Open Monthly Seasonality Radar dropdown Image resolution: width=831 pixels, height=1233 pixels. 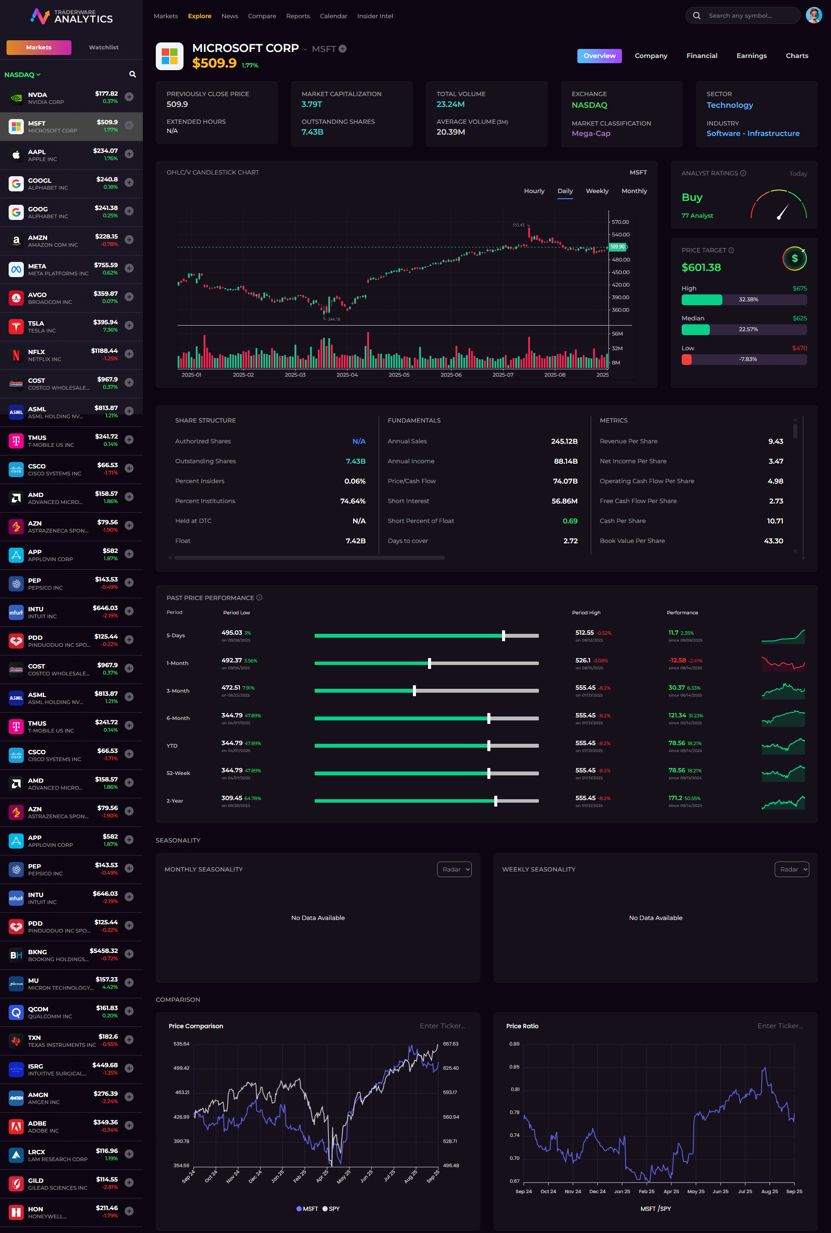tap(454, 869)
